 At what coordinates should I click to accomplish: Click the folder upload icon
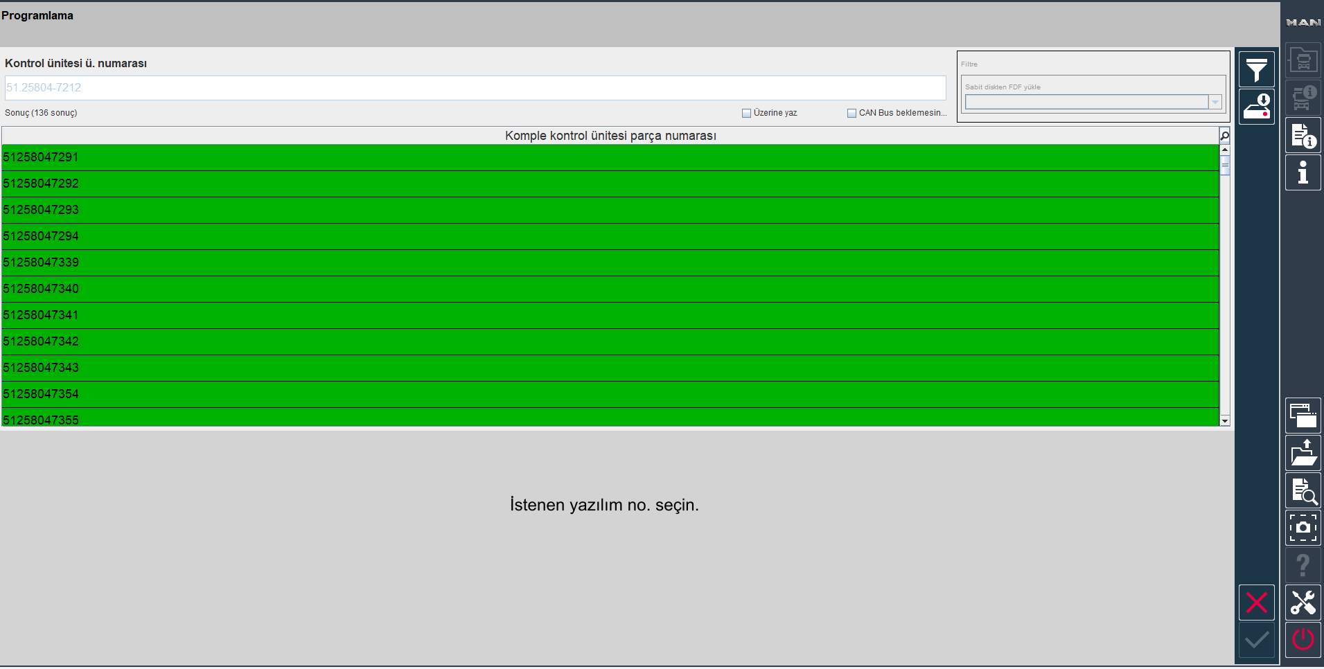(1303, 454)
